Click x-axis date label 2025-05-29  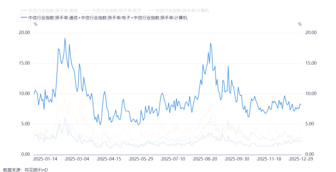pos(141,159)
